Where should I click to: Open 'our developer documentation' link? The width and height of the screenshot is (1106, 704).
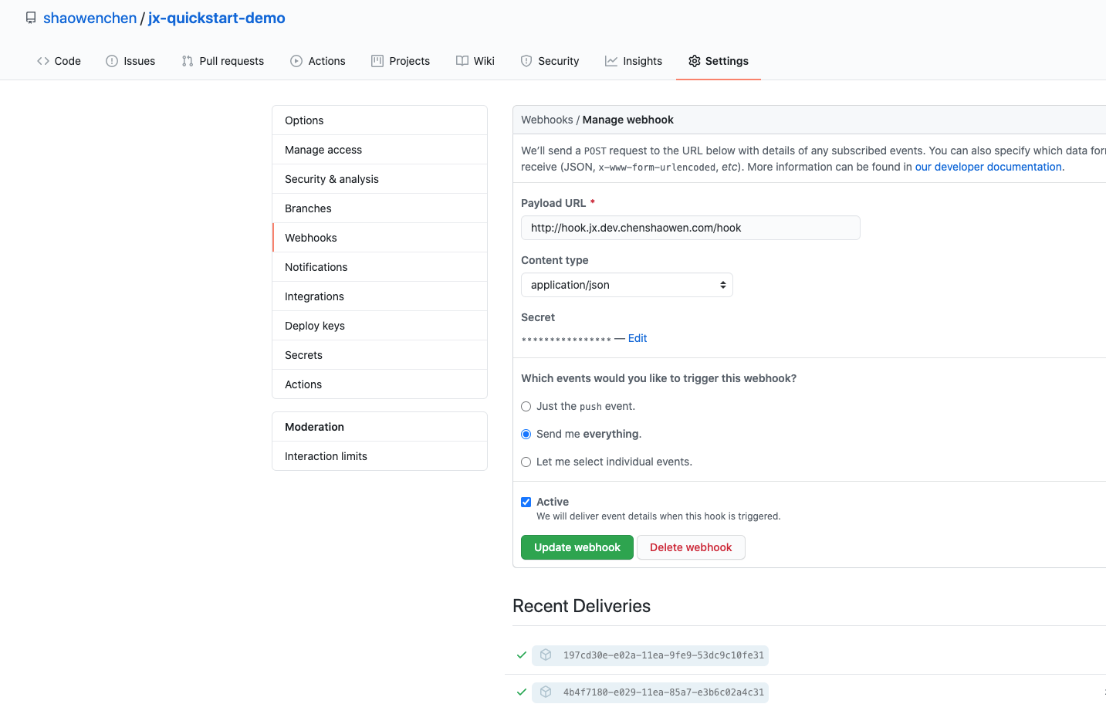989,167
